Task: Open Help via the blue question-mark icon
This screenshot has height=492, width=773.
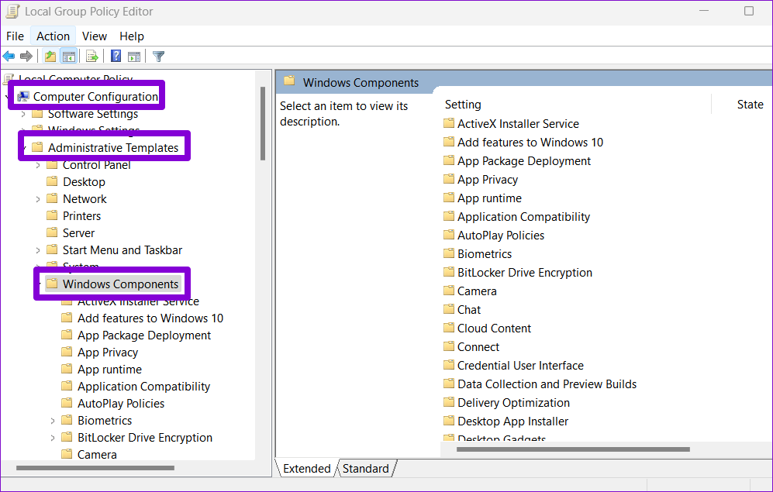Action: click(x=116, y=56)
